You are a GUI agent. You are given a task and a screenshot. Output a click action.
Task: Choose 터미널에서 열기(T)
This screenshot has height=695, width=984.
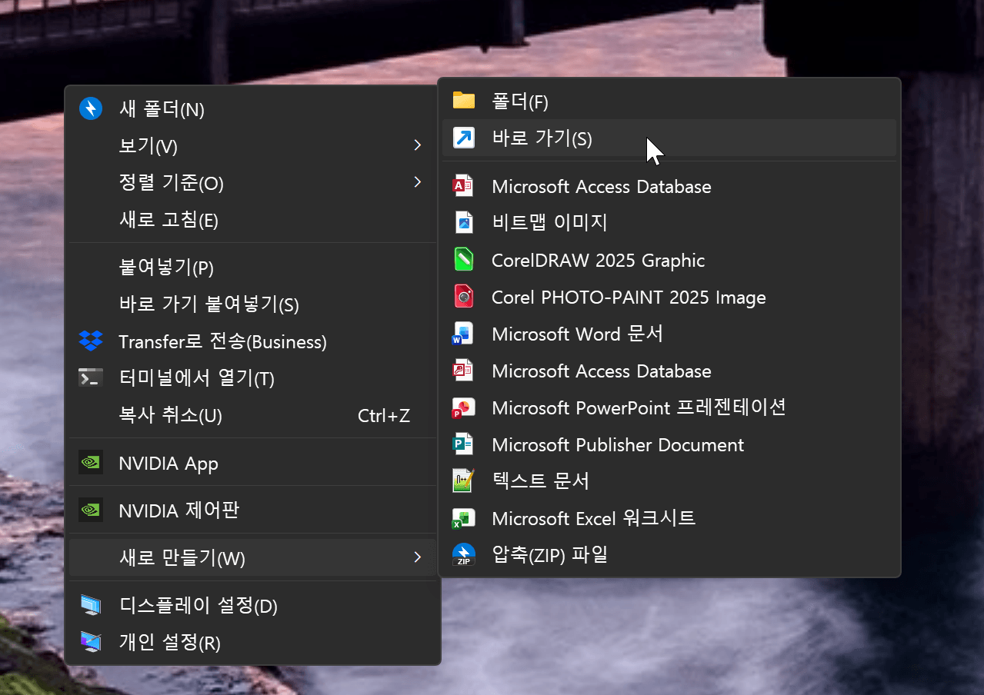pos(253,378)
